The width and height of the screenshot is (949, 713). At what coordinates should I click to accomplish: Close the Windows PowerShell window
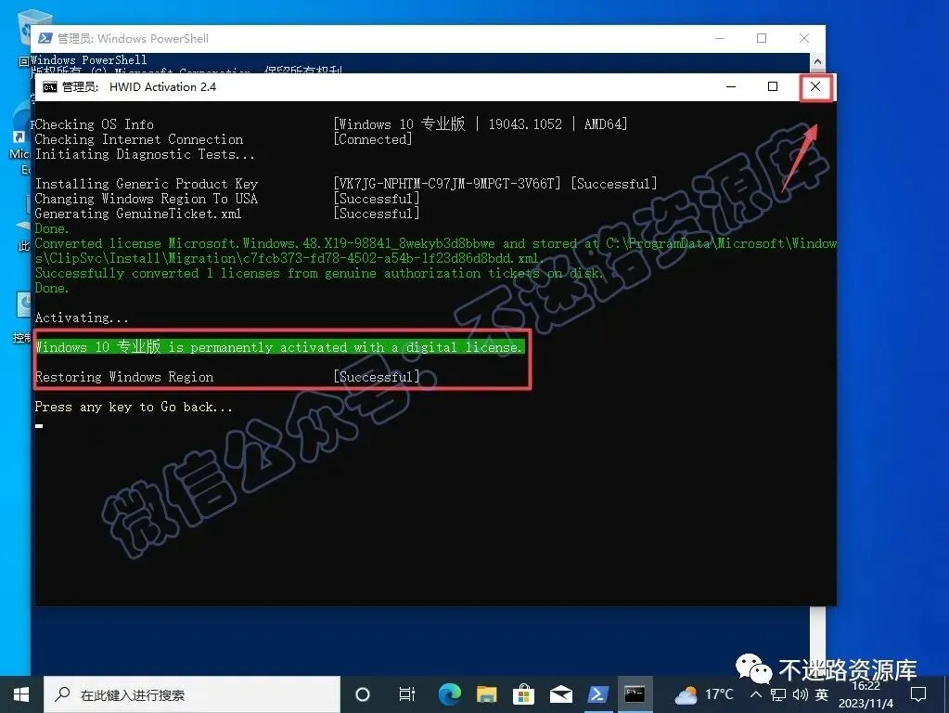(x=804, y=38)
